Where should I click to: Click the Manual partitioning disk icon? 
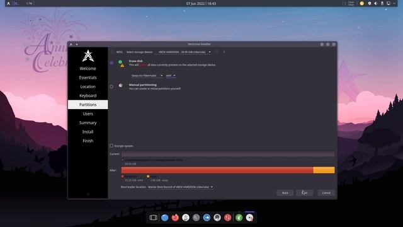pos(120,86)
